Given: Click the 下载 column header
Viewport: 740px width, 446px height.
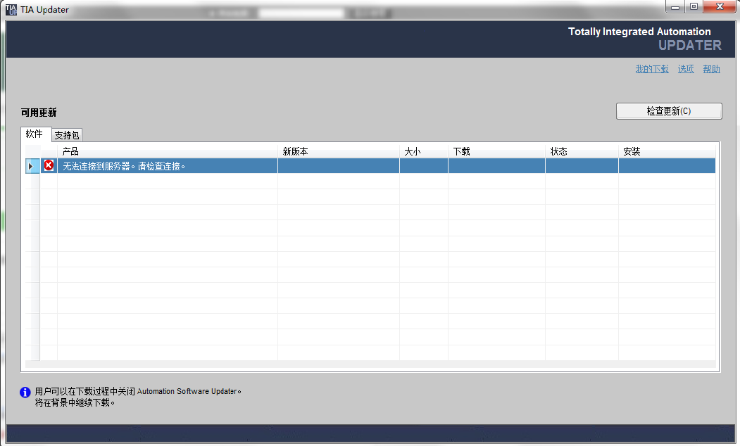Looking at the screenshot, I should (x=496, y=151).
